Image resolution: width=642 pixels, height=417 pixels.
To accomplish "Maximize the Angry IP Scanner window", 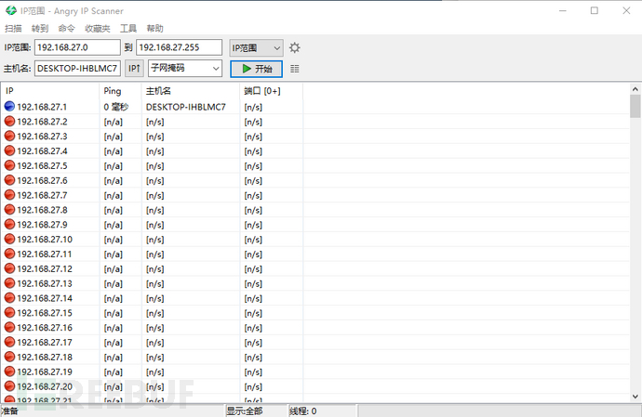I will (x=595, y=10).
